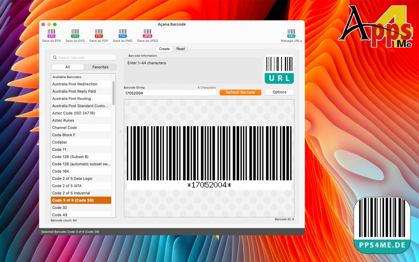Select Codabar in the list
Image resolution: width=419 pixels, height=262 pixels.
coord(81,142)
